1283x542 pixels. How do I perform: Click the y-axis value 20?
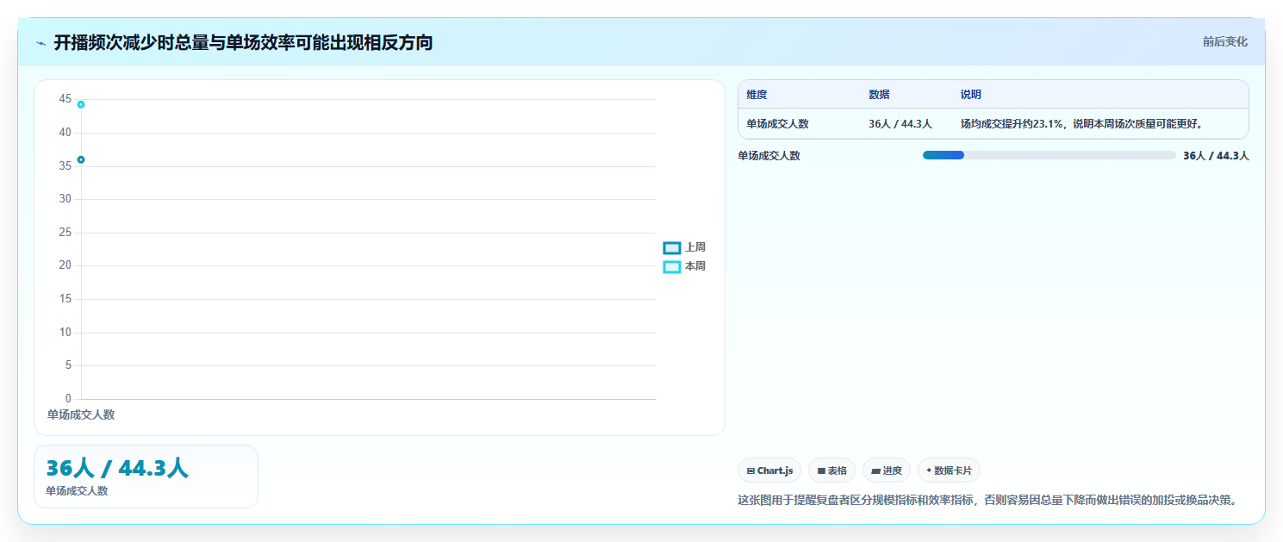[65, 265]
